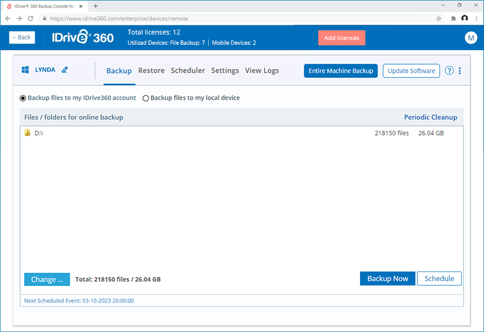Start backup with Backup Now
Screen dimensions: 484x332
387,278
